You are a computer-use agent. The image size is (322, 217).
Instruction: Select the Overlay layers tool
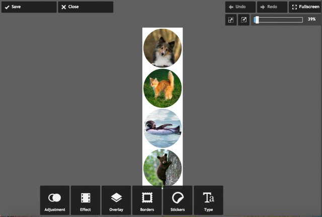116,200
